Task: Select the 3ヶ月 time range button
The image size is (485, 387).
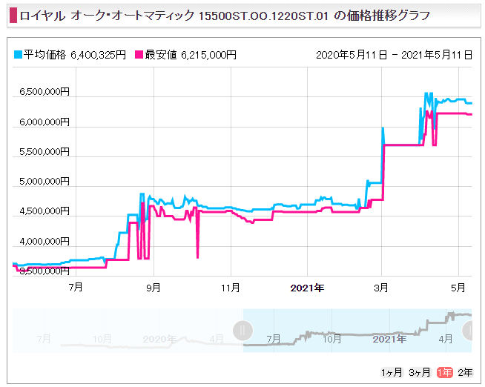Action: click(420, 372)
